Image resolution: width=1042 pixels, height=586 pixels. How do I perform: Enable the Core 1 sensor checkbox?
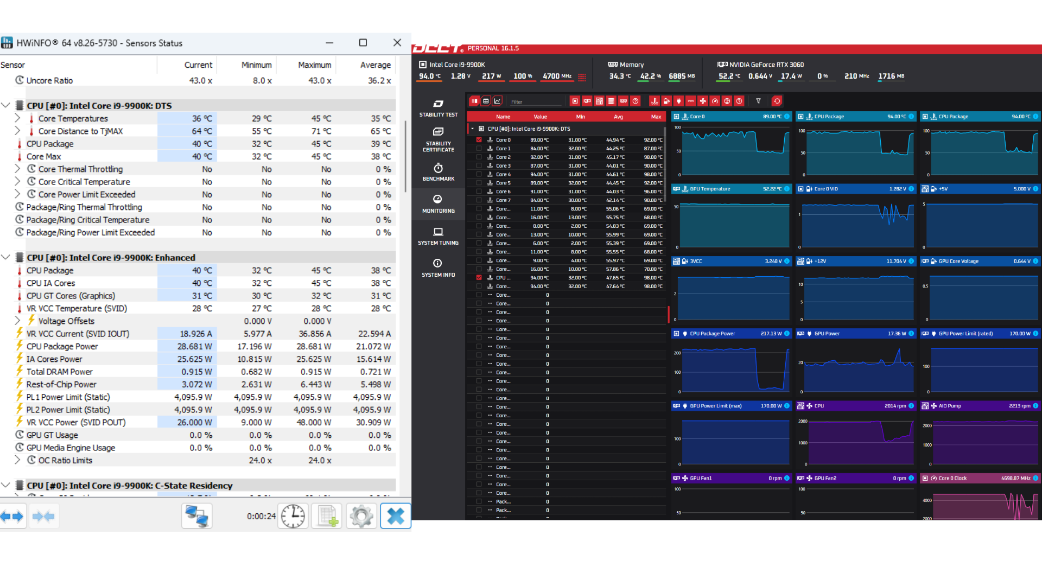coord(479,148)
